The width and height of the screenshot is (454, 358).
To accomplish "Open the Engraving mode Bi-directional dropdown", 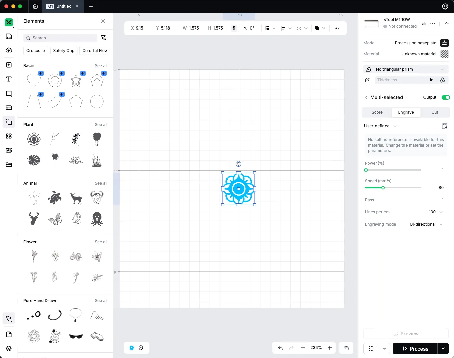I will click(x=427, y=224).
